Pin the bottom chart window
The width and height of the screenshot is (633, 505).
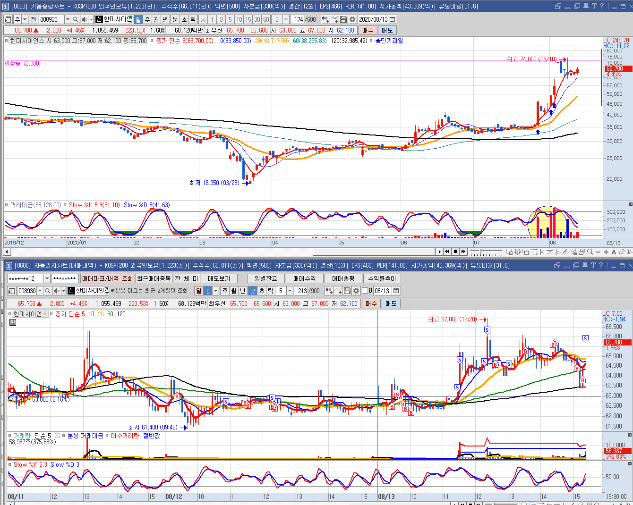[x=585, y=265]
